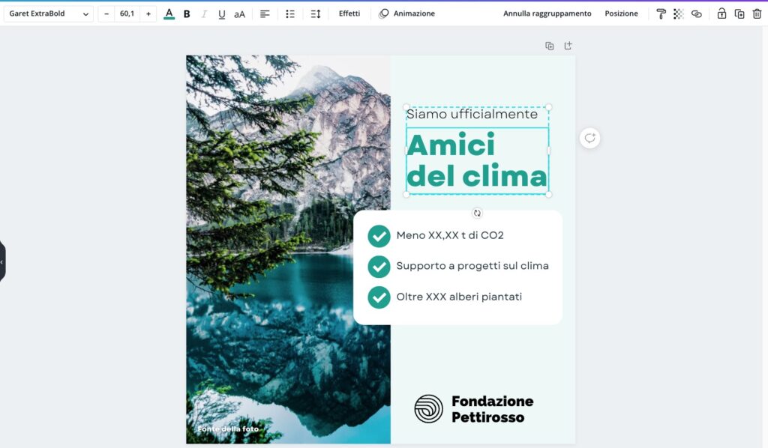This screenshot has height=448, width=768.
Task: Click top-right resize handle of selected group
Action: [548, 107]
